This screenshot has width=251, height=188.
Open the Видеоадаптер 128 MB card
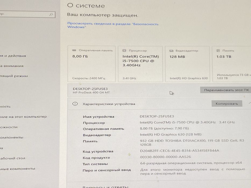[187, 64]
